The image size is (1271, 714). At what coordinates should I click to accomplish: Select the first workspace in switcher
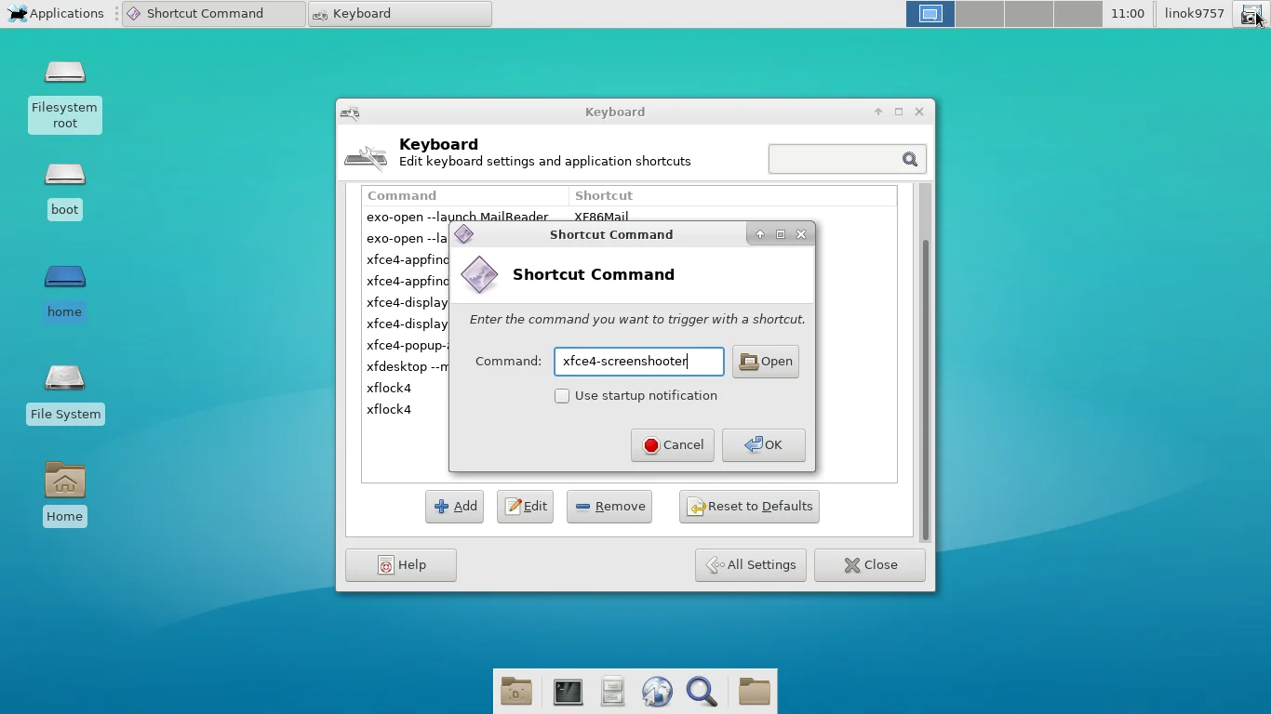coord(930,14)
